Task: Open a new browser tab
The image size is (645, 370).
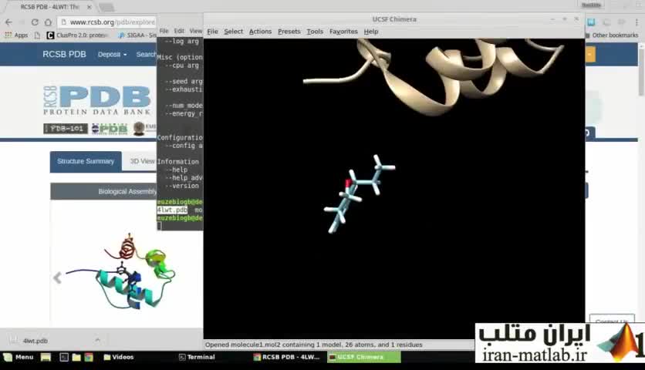Action: tap(106, 7)
